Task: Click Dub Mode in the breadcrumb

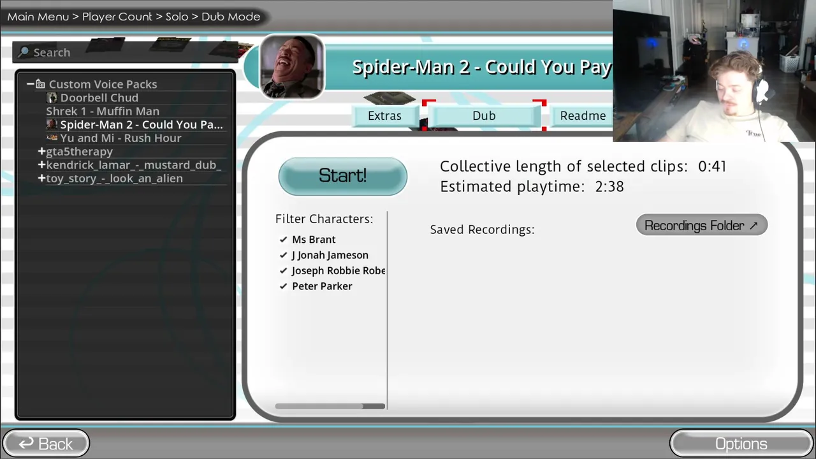Action: (x=231, y=17)
